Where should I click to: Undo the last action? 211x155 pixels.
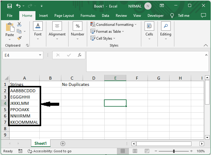[18, 6]
